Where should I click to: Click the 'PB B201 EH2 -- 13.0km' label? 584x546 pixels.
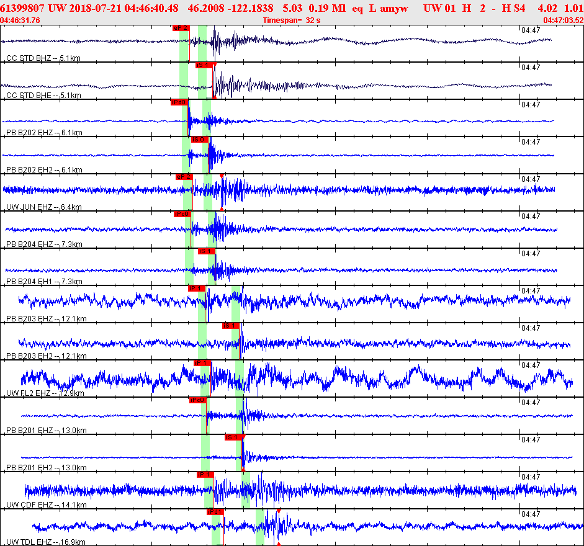click(x=47, y=468)
